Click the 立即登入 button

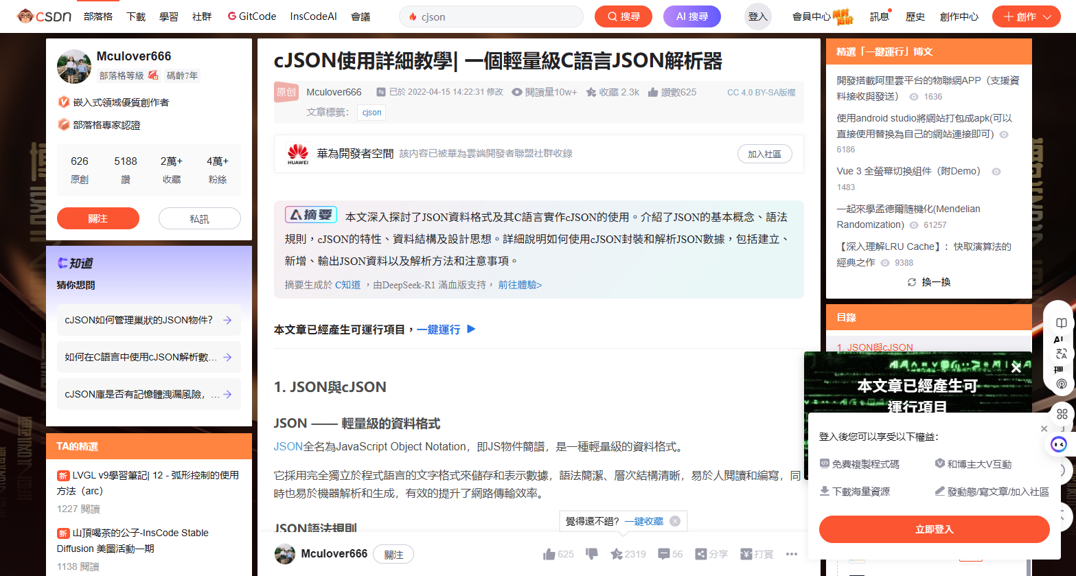pos(934,529)
